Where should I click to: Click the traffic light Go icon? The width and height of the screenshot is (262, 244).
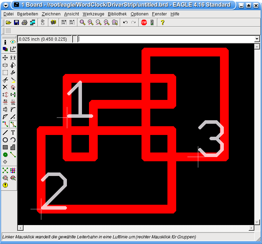152,22
